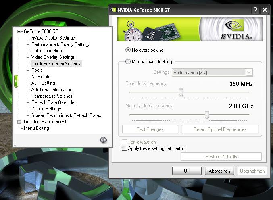
Task: Click the 350 MHz core clock value
Action: point(241,84)
